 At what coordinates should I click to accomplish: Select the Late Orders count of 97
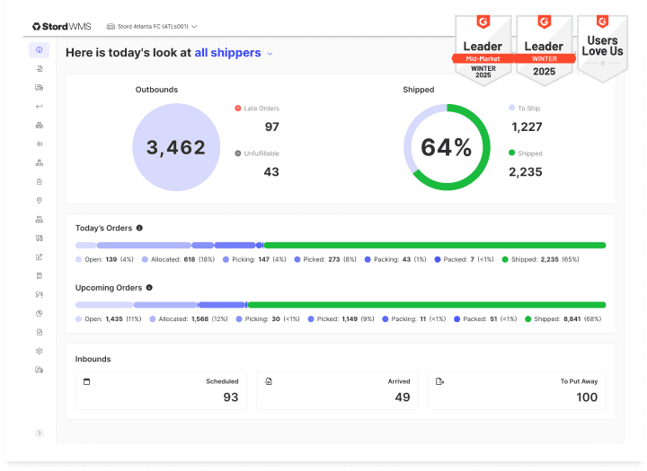271,127
